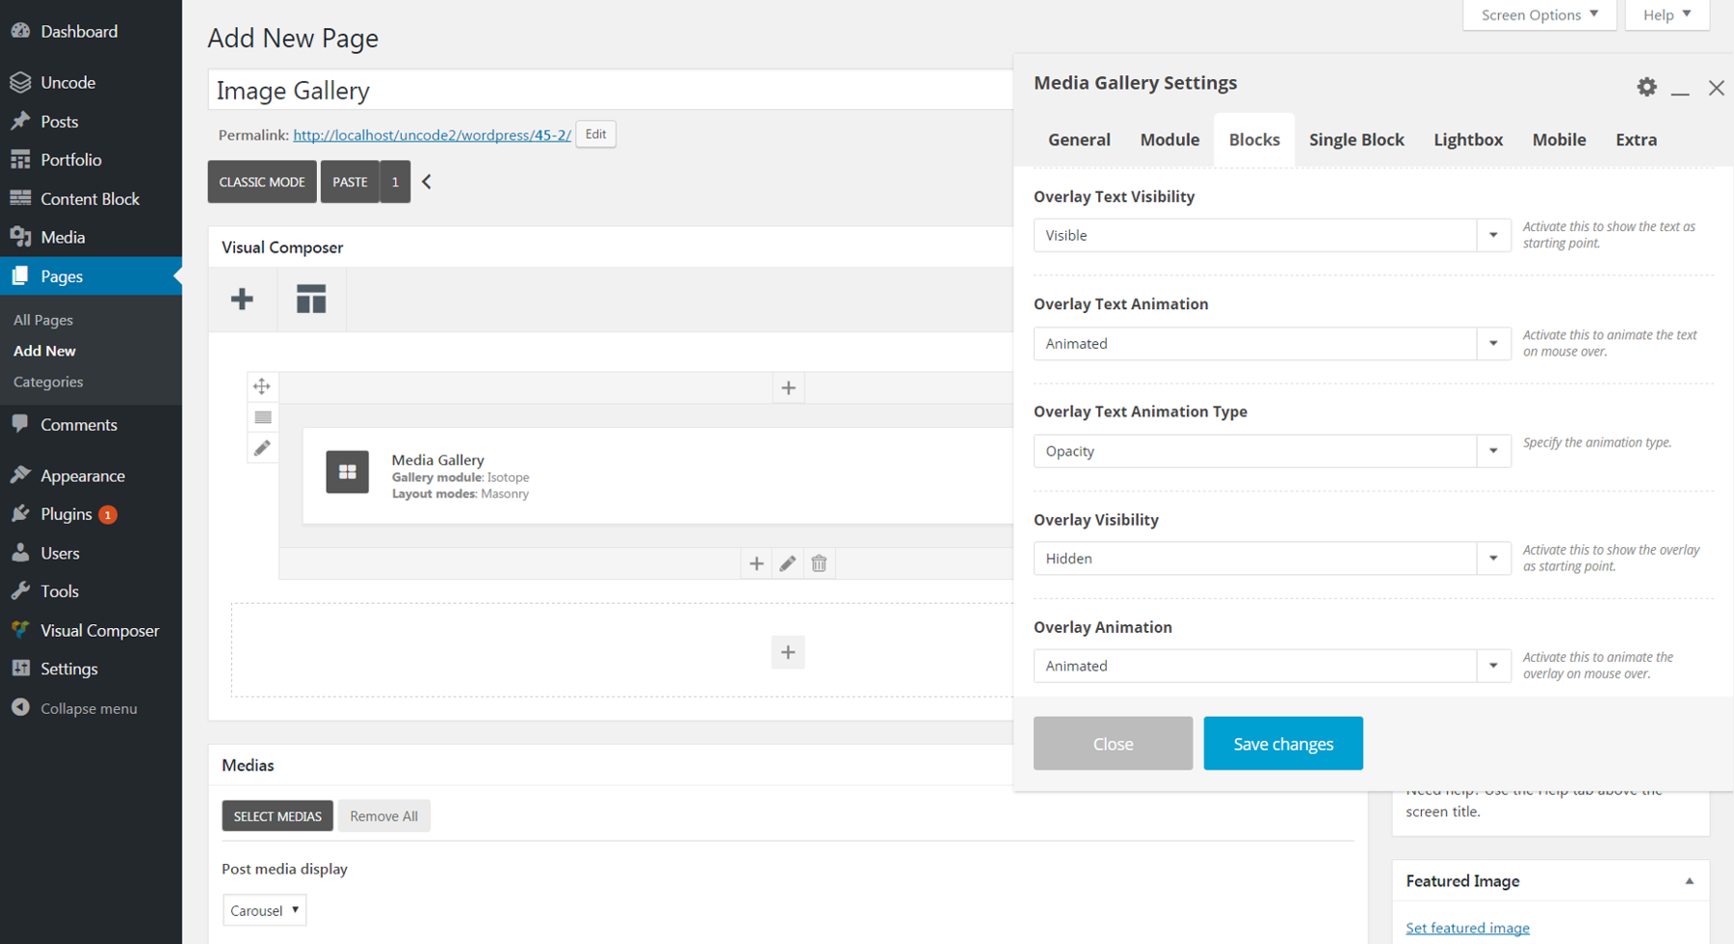The width and height of the screenshot is (1734, 944).
Task: Switch to the General tab
Action: [1079, 140]
